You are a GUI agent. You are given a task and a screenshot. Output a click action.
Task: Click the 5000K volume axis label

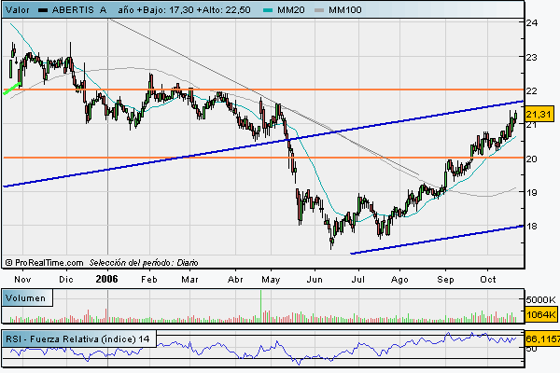pyautogui.click(x=540, y=299)
